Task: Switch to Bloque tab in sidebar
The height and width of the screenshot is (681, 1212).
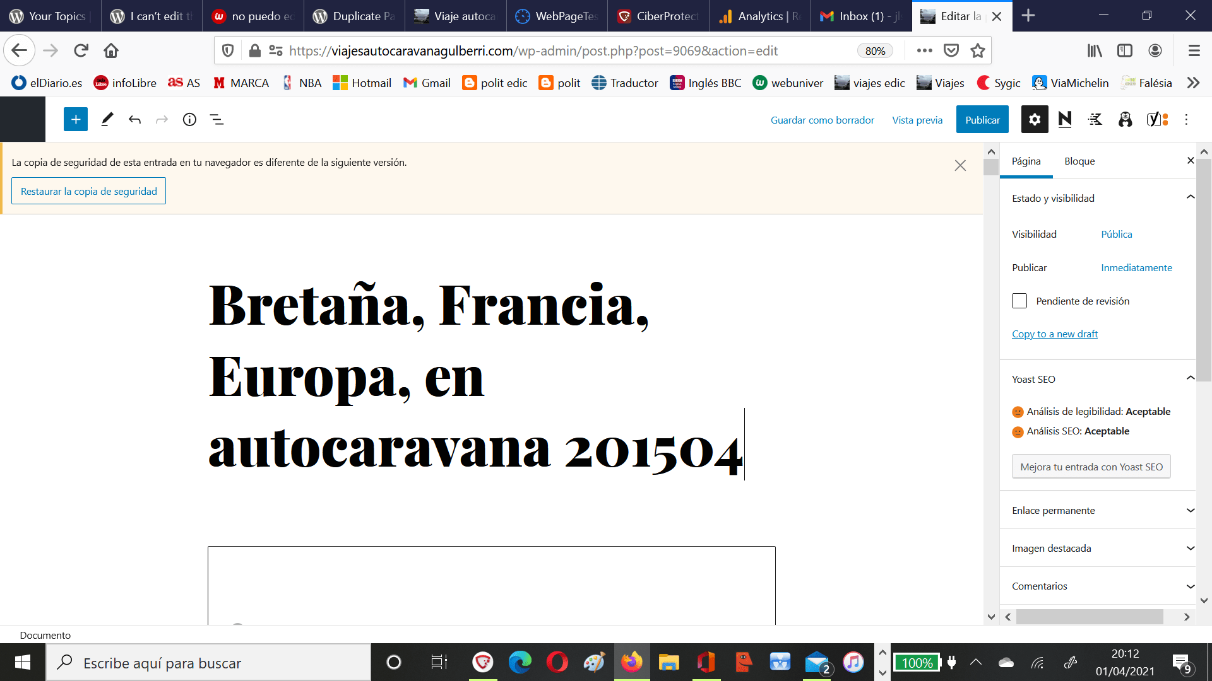Action: pyautogui.click(x=1079, y=161)
